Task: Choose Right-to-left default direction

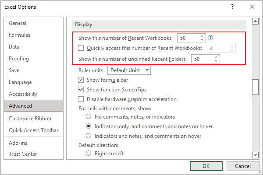Action: coord(89,153)
